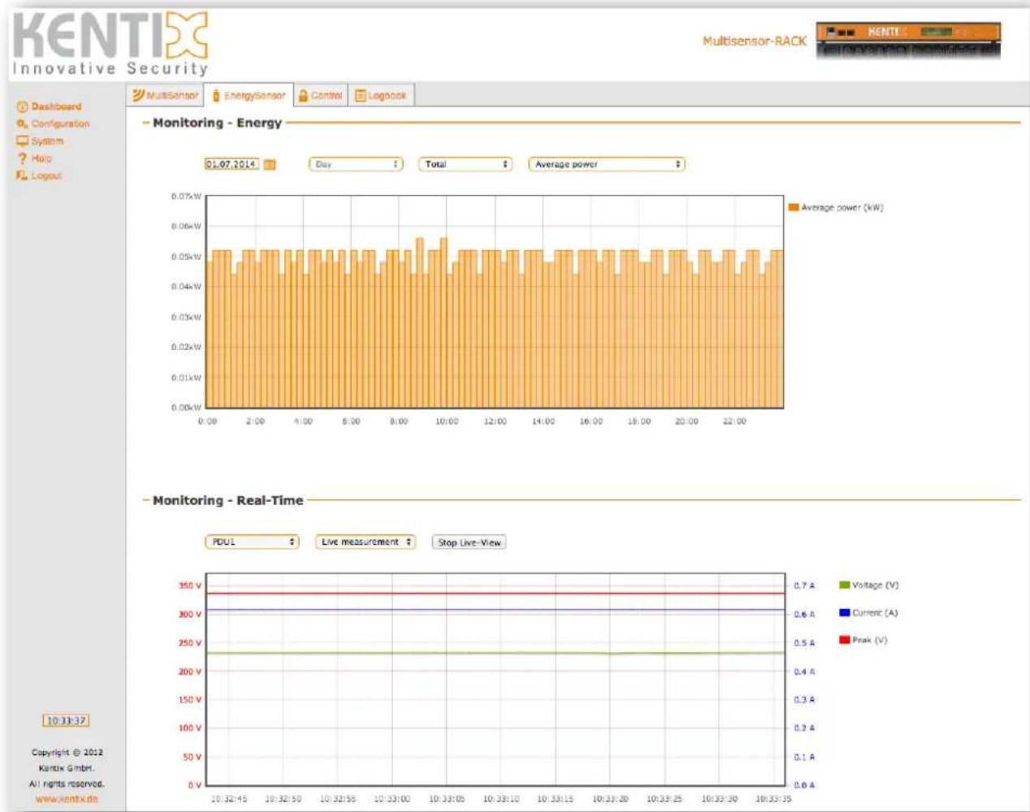Switch to the Logbook tab
The width and height of the screenshot is (1030, 812).
click(x=381, y=95)
